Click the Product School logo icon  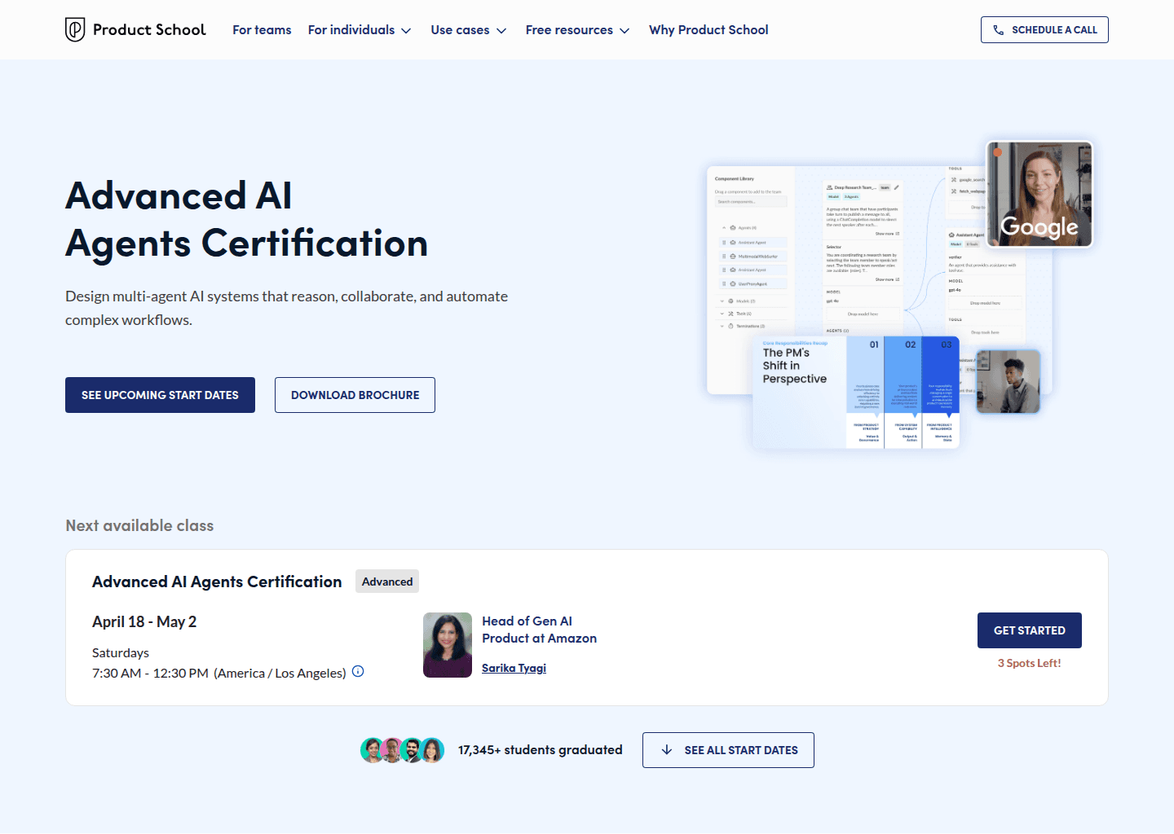tap(74, 29)
